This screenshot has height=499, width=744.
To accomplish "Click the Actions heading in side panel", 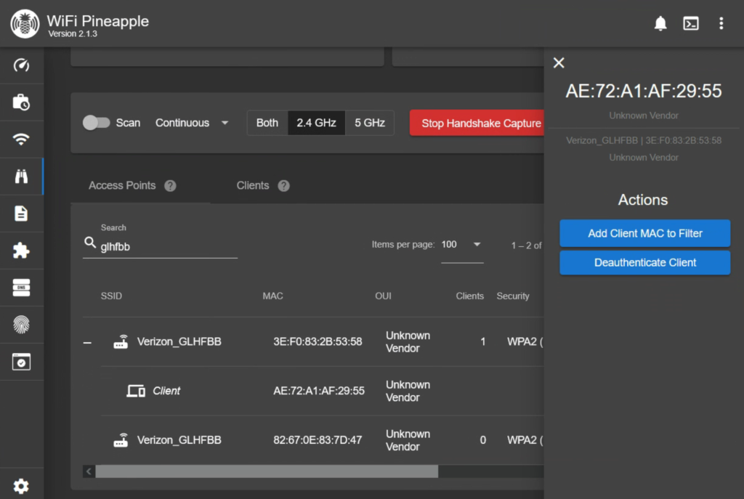I will click(x=643, y=200).
